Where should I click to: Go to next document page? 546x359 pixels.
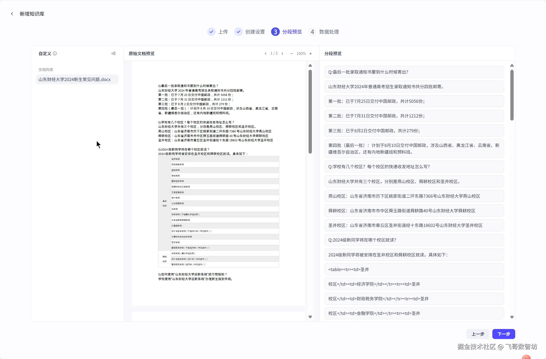[282, 54]
